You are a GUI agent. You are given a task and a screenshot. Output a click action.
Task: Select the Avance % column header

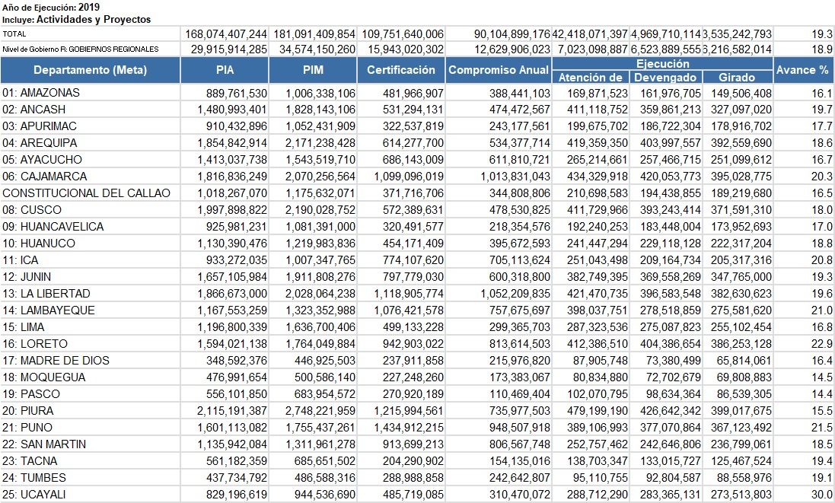tap(802, 70)
